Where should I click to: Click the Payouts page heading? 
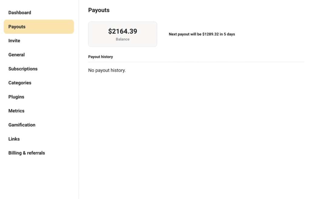(x=99, y=10)
